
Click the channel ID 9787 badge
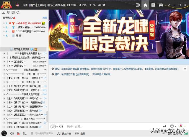72,5
